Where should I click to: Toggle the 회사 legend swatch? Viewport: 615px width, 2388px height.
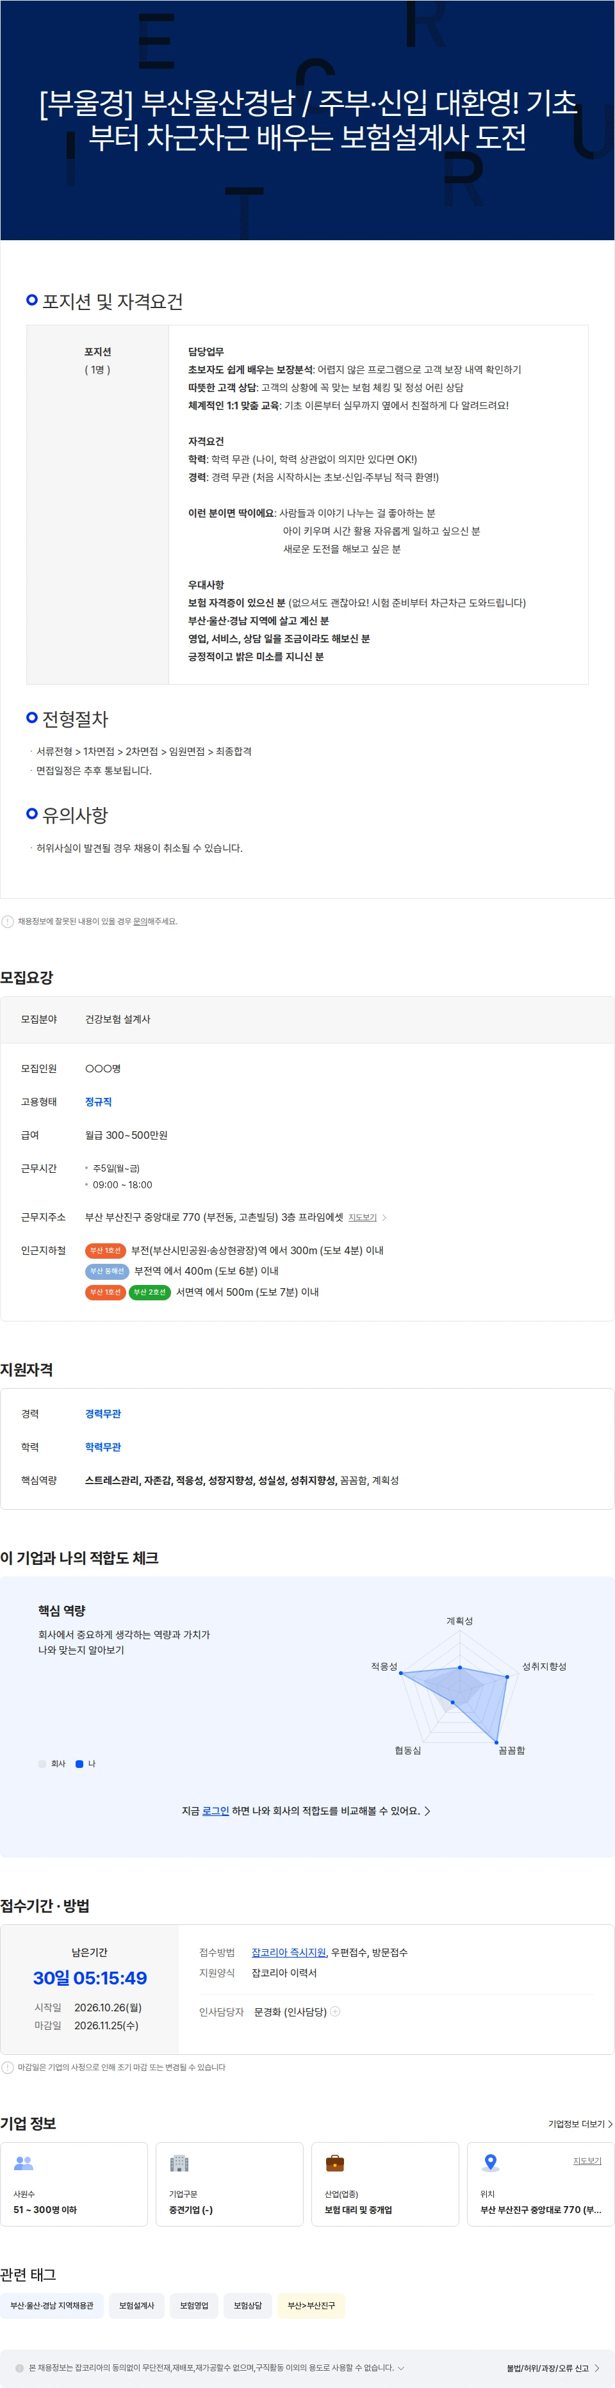coord(42,1764)
